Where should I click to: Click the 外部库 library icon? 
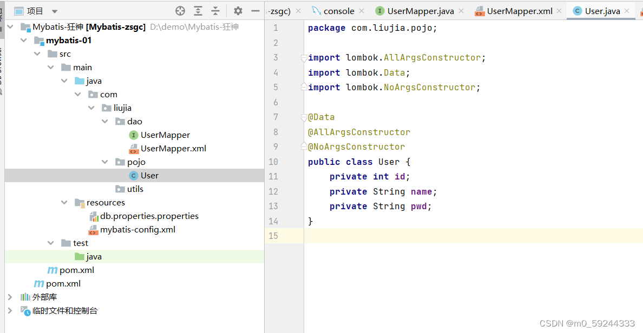coord(25,297)
